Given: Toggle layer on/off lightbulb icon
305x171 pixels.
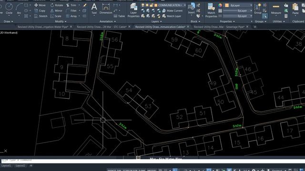Looking at the screenshot, I should [x=143, y=5].
